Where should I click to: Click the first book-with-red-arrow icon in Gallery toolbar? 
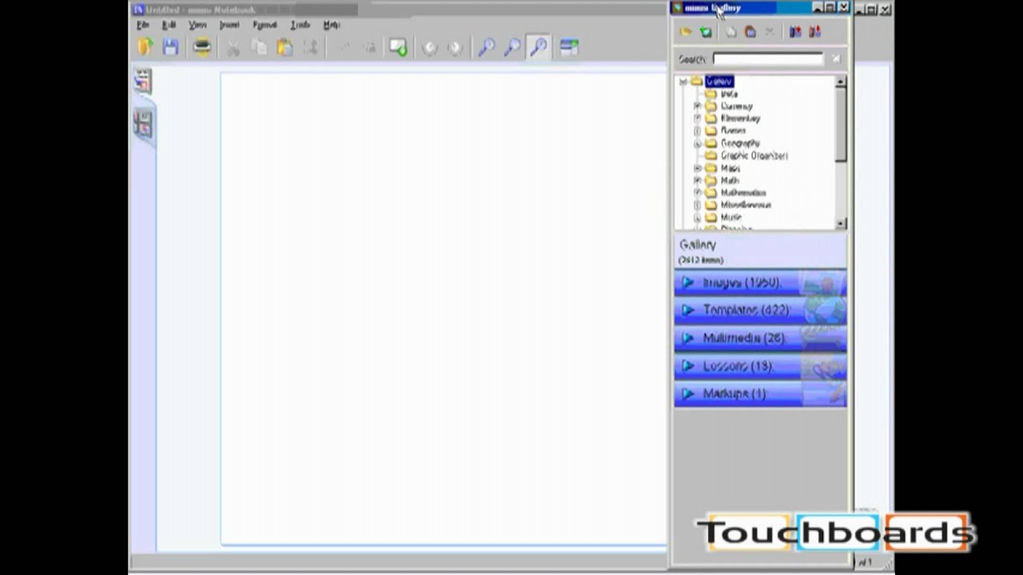click(x=795, y=32)
